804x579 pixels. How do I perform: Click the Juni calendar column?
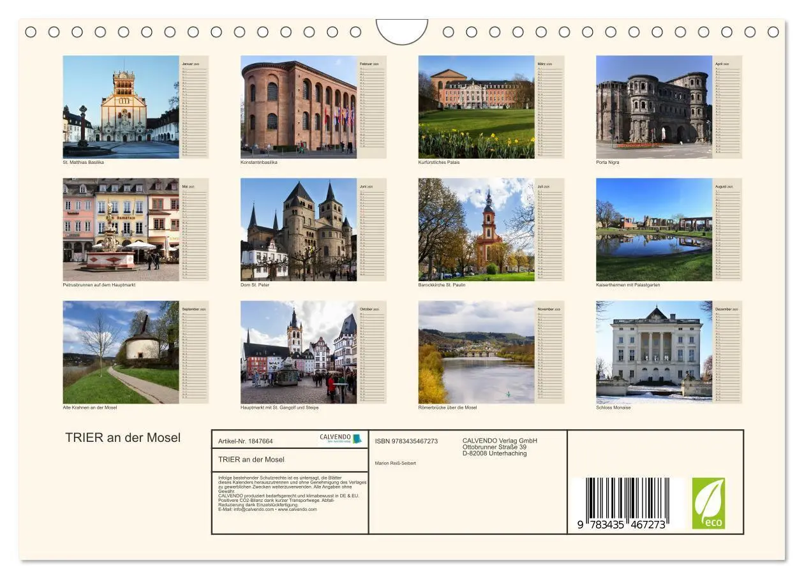[372, 230]
